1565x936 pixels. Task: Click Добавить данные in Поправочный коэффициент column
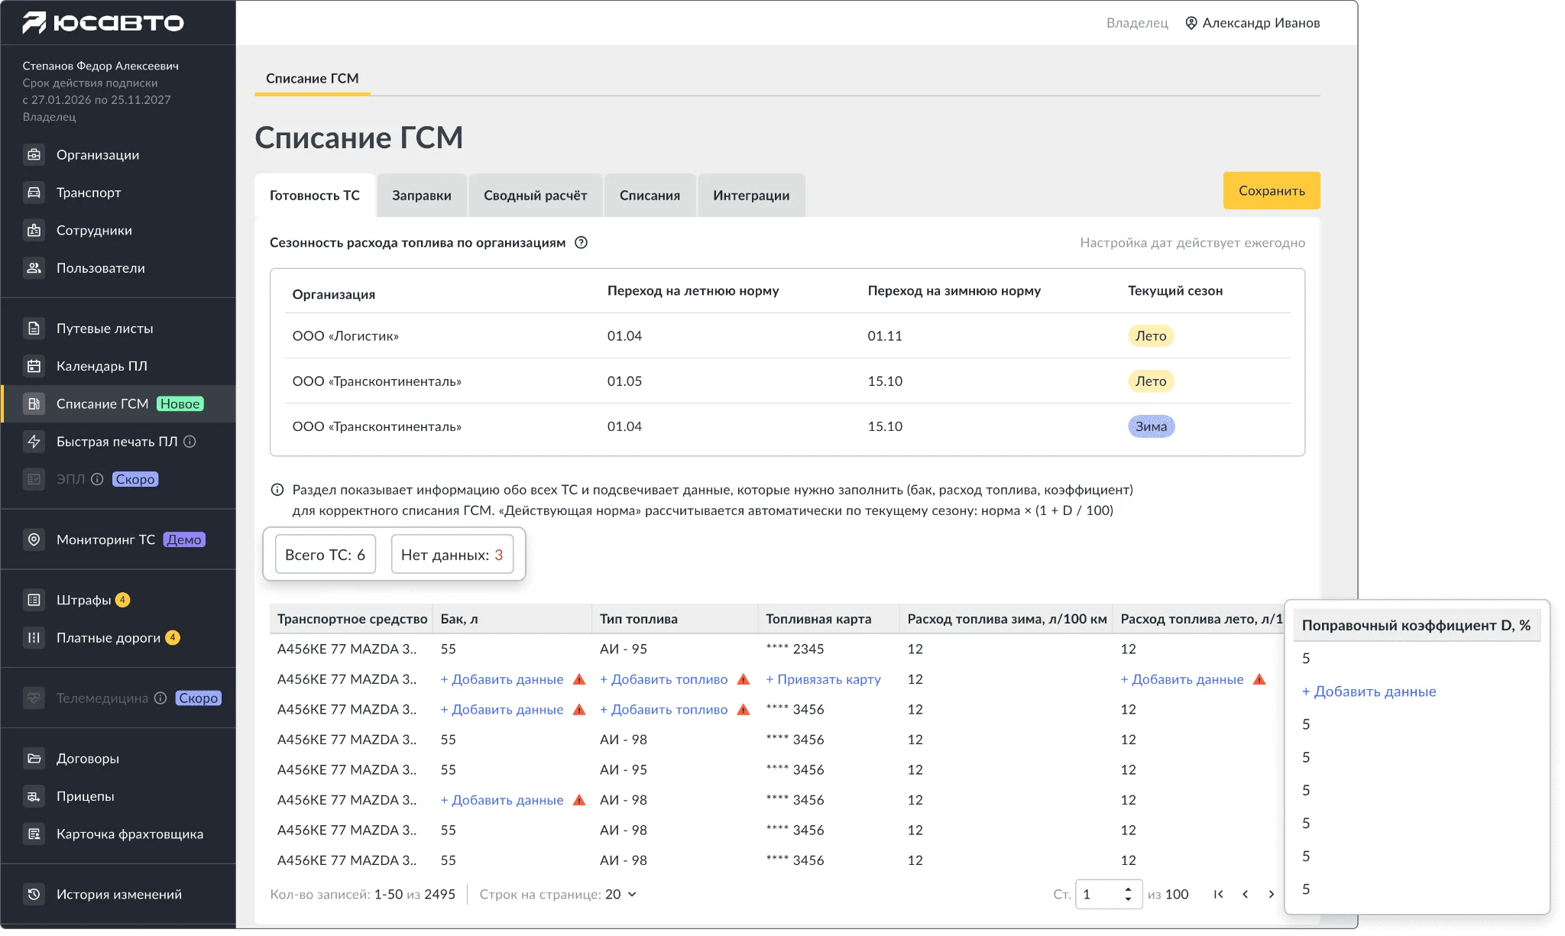pos(1369,691)
